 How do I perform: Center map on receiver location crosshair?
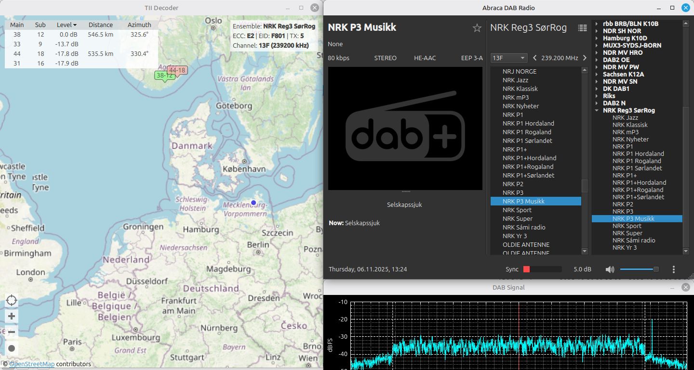coord(12,301)
